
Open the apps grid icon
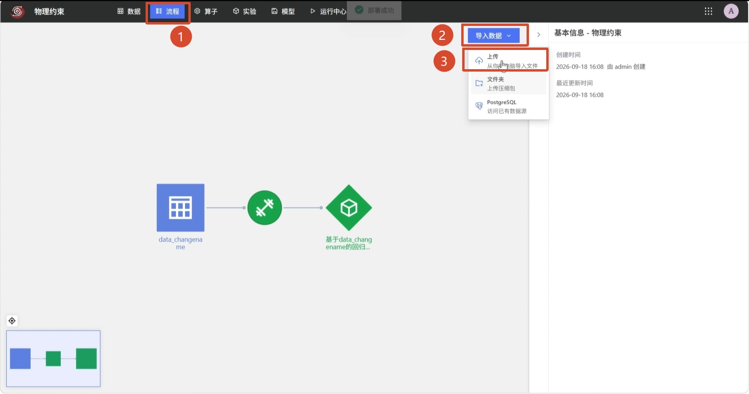[x=708, y=12]
